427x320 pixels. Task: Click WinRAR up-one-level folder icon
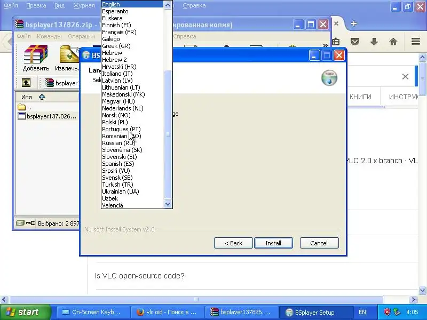pyautogui.click(x=26, y=83)
